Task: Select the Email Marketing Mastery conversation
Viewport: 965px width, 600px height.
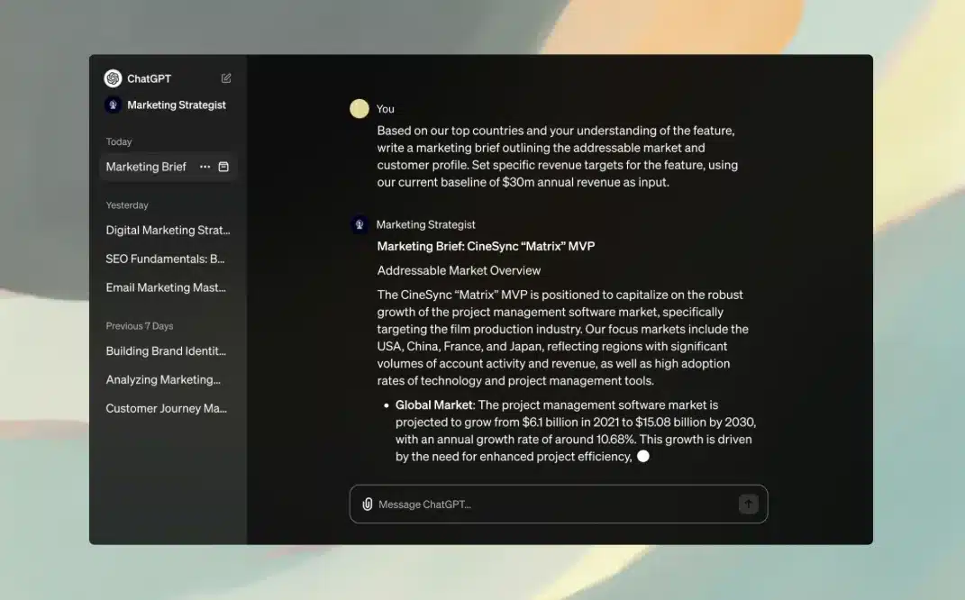Action: click(x=166, y=288)
